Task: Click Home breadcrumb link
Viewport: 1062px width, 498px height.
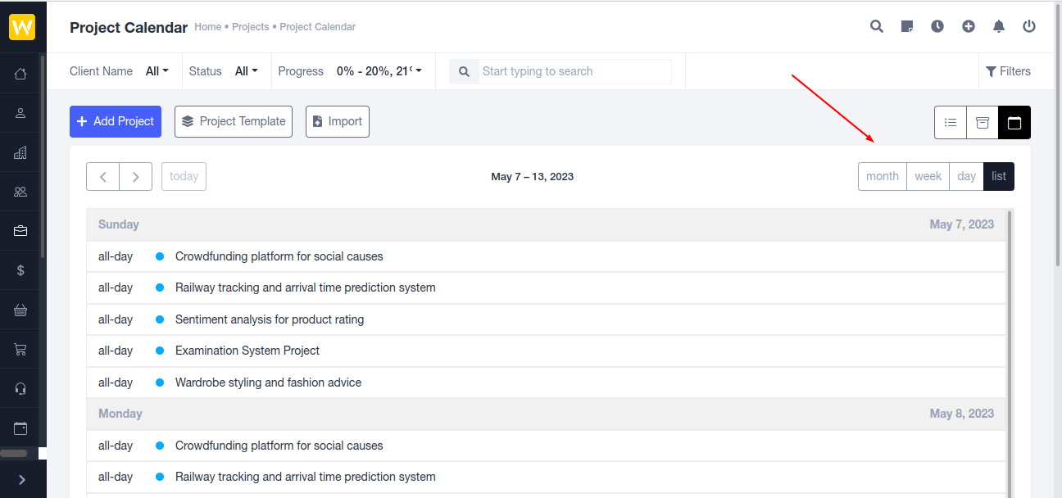Action: point(208,27)
